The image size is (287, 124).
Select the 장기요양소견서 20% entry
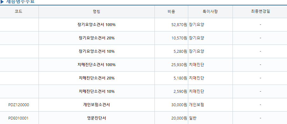tap(97, 38)
